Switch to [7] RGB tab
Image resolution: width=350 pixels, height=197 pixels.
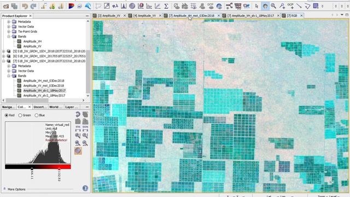click(x=292, y=16)
